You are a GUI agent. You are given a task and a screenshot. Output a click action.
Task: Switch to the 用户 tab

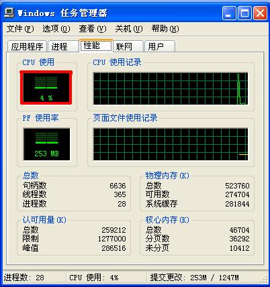click(159, 46)
